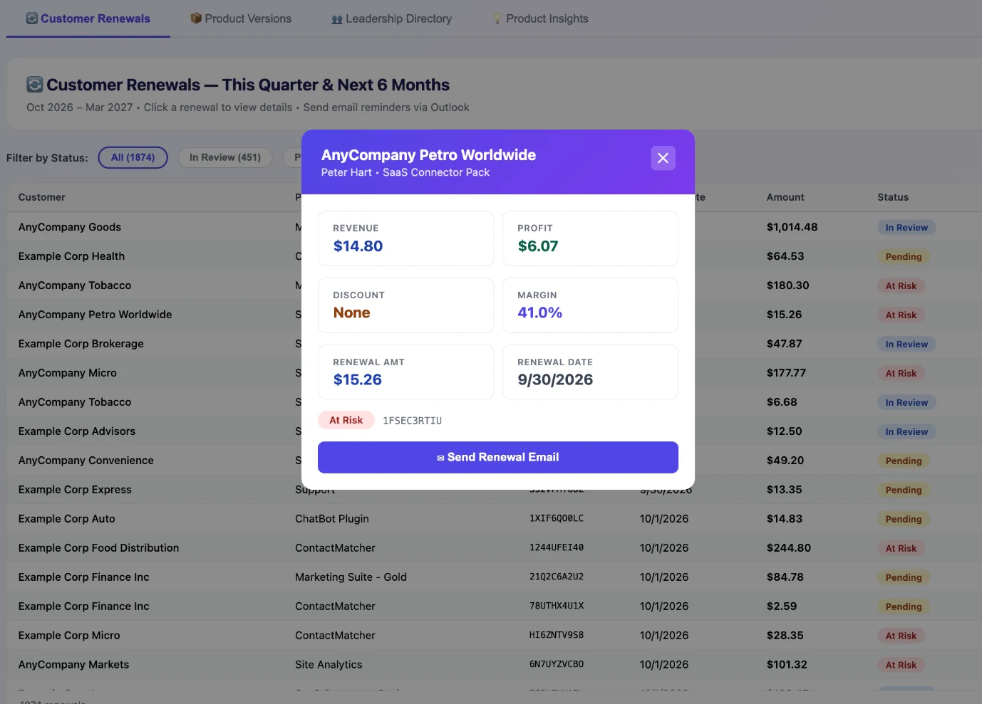Click the In Review badge for AnyCompany Goods

coord(906,228)
